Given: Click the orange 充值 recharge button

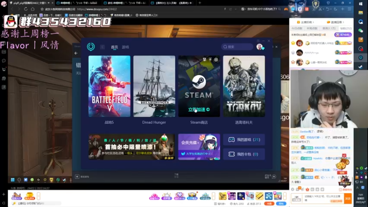Looking at the screenshot, I should [269, 203].
